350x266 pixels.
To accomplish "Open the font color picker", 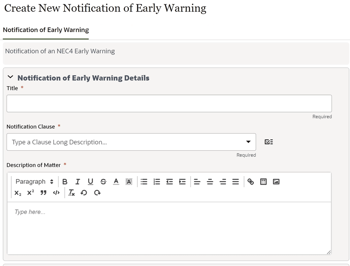I will point(116,181).
